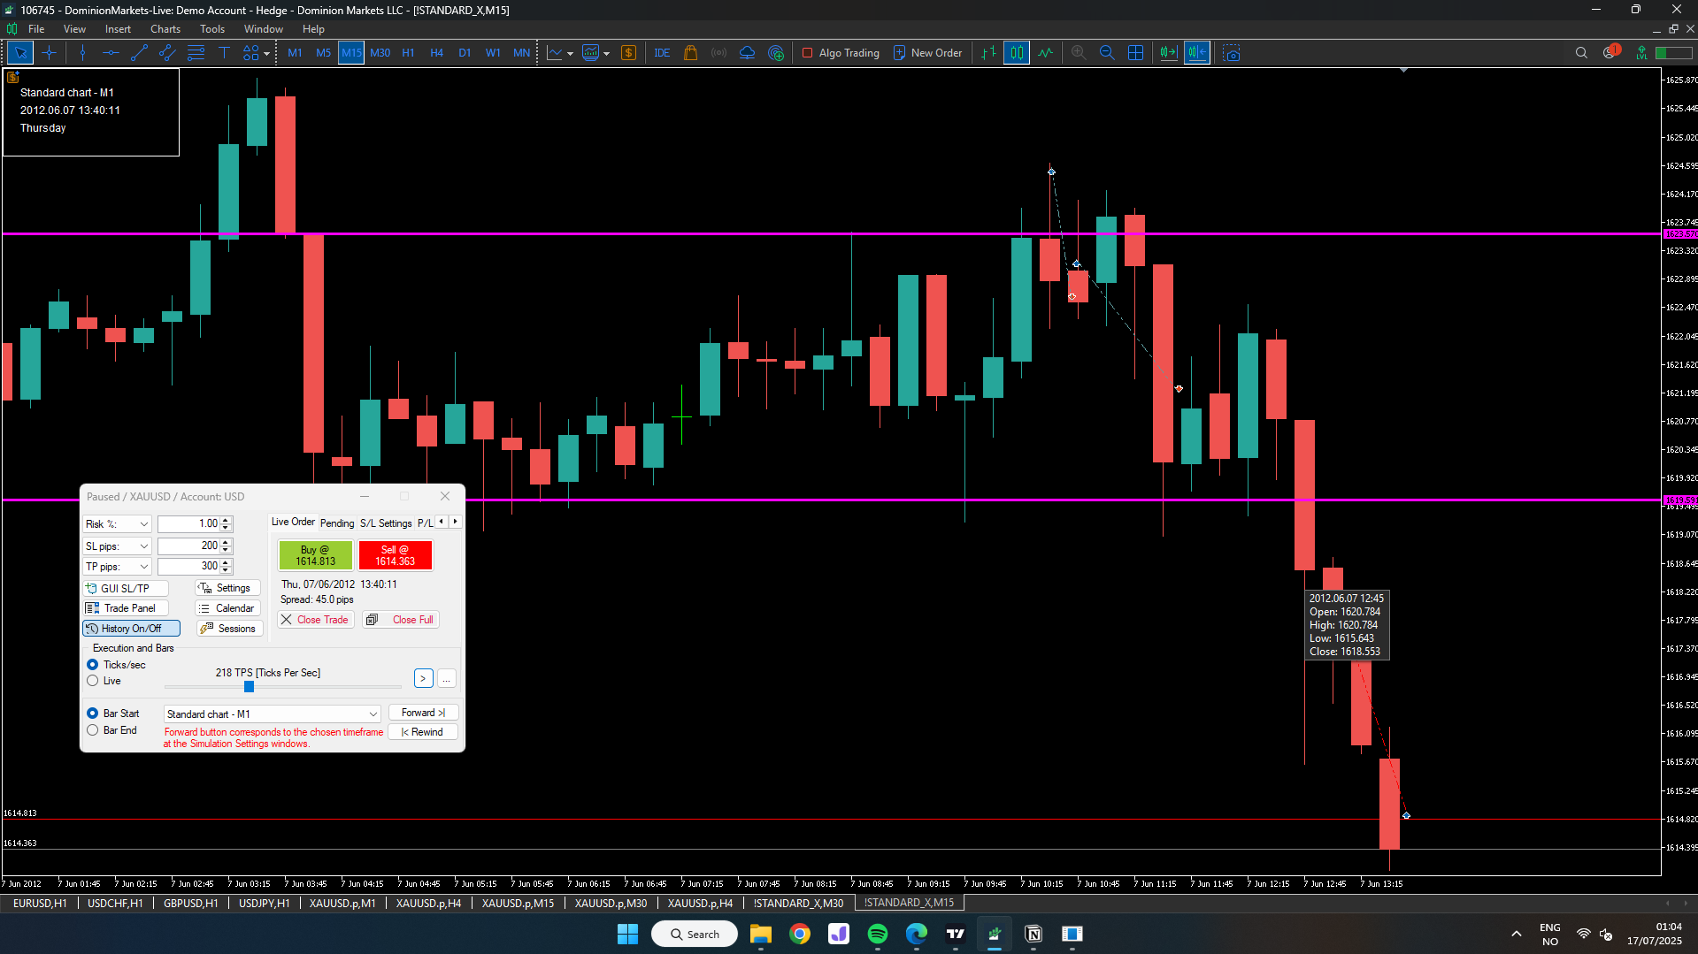The height and width of the screenshot is (954, 1698).
Task: Select the horizontal line drawing tool
Action: pyautogui.click(x=111, y=53)
